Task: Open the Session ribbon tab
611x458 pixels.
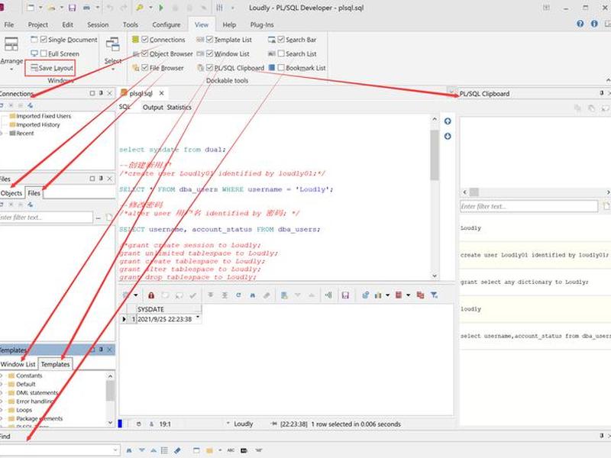Action: pyautogui.click(x=98, y=24)
